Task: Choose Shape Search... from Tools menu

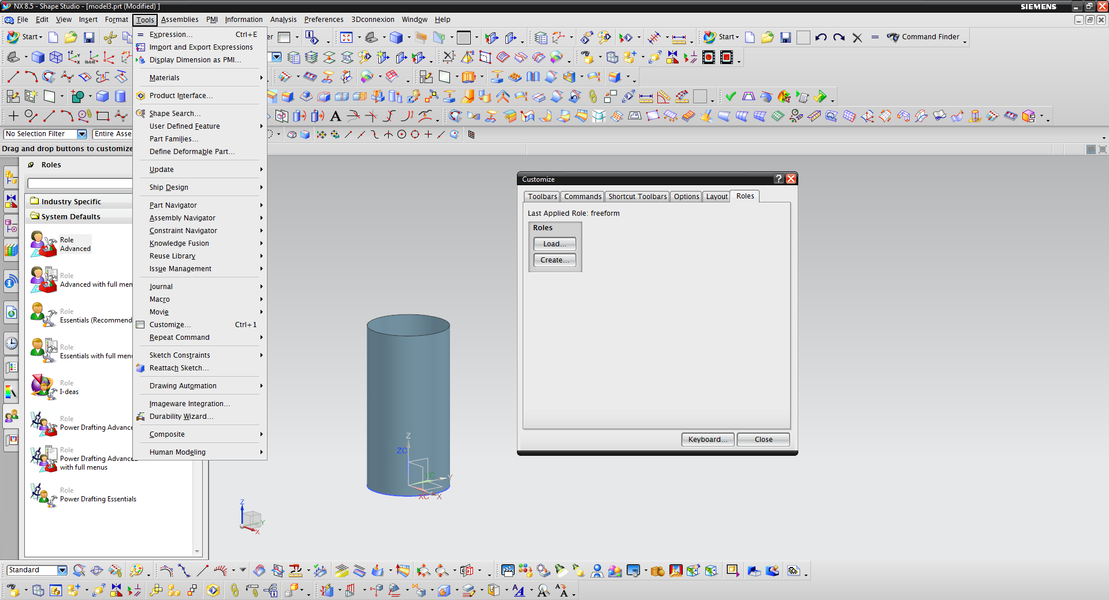Action: [200, 114]
